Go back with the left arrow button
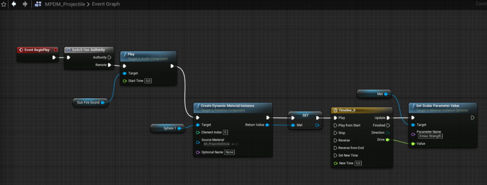The height and width of the screenshot is (185, 487). 14,4
